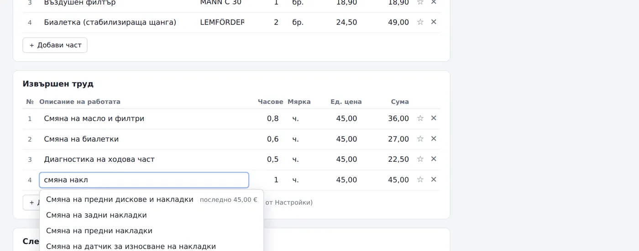The image size is (639, 251).
Task: Star labor row 4 with смяна накл
Action: 420,179
